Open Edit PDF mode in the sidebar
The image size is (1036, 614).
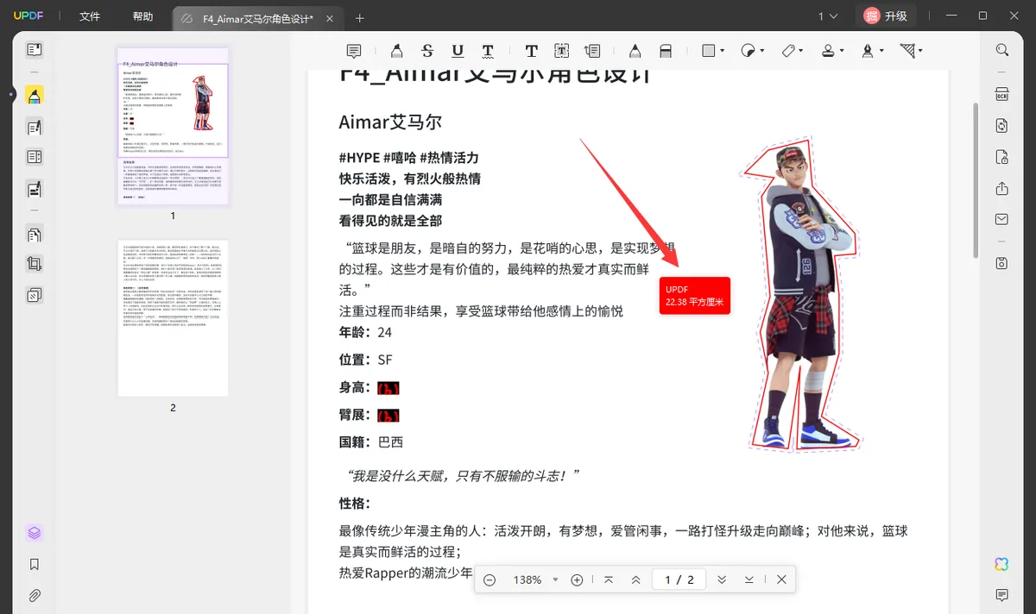click(34, 128)
